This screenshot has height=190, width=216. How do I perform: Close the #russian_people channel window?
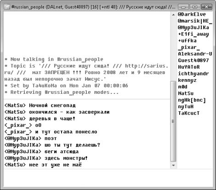(207, 7)
